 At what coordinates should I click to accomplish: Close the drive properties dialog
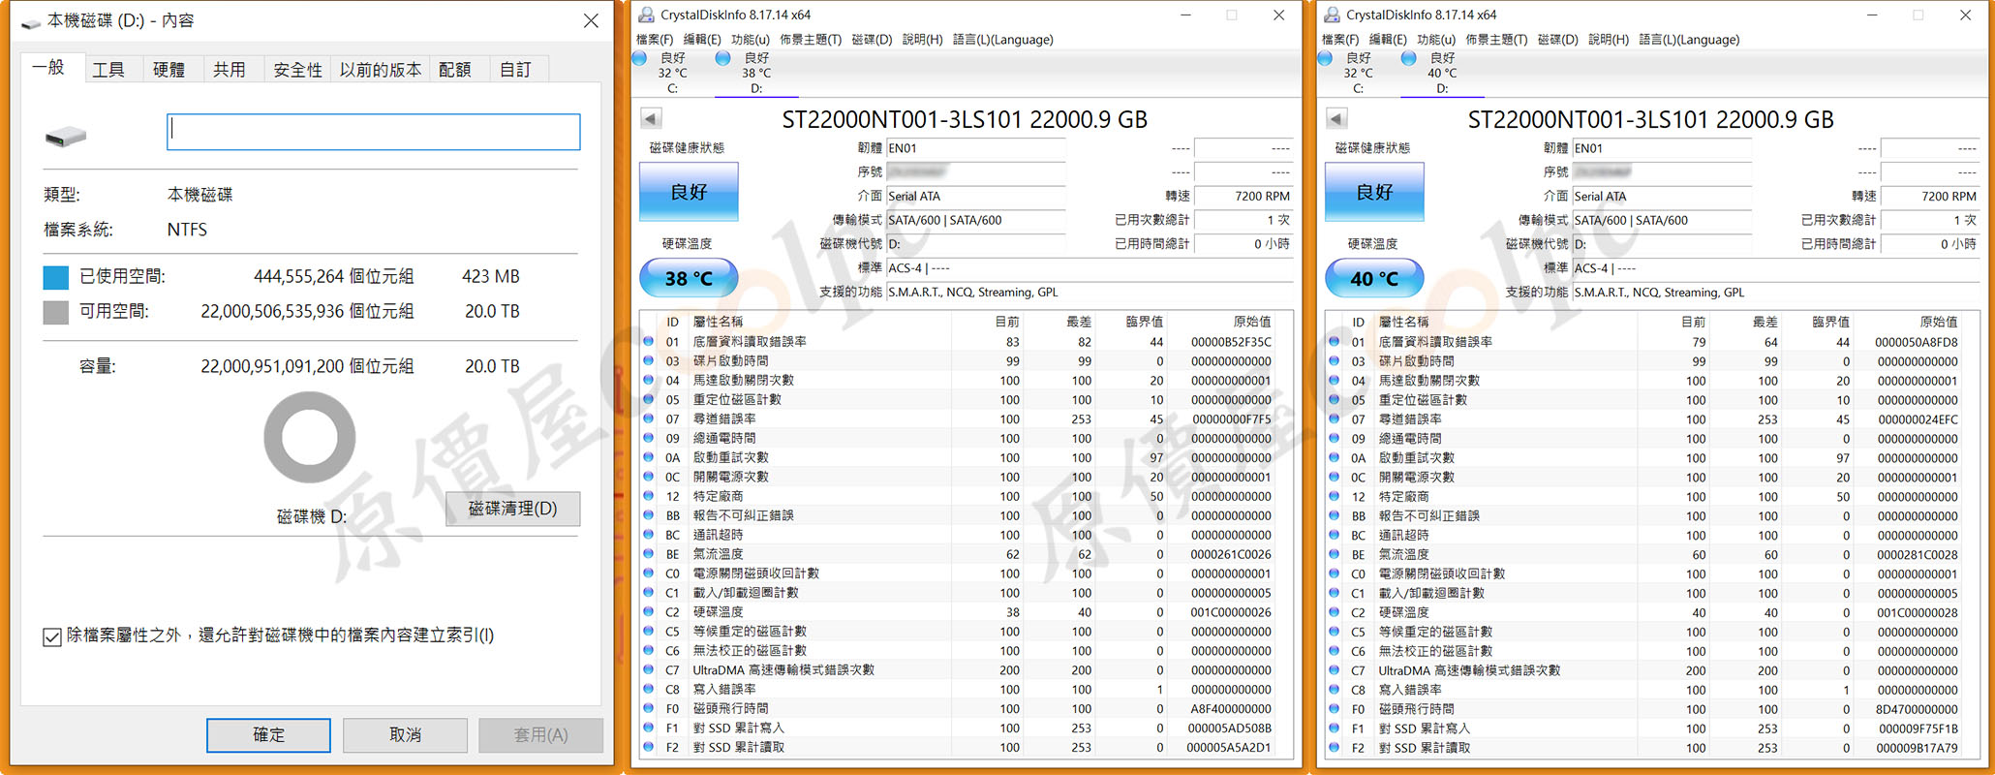click(x=591, y=20)
